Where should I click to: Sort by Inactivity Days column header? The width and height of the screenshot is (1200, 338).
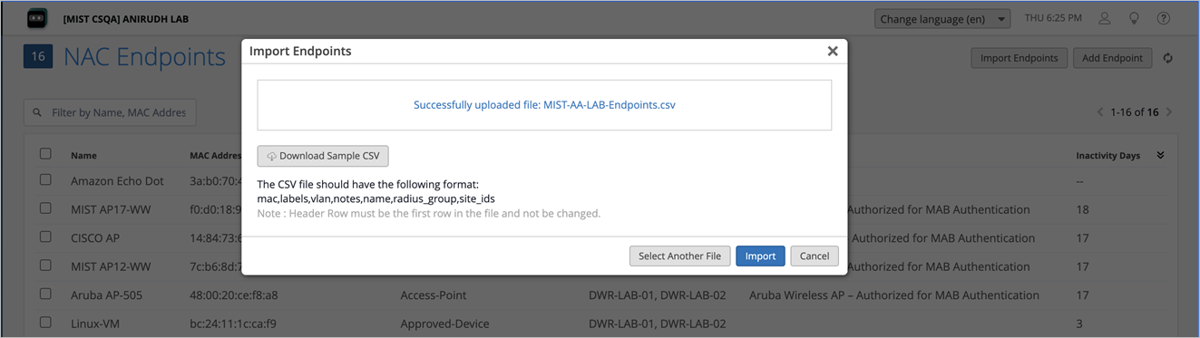click(1107, 156)
